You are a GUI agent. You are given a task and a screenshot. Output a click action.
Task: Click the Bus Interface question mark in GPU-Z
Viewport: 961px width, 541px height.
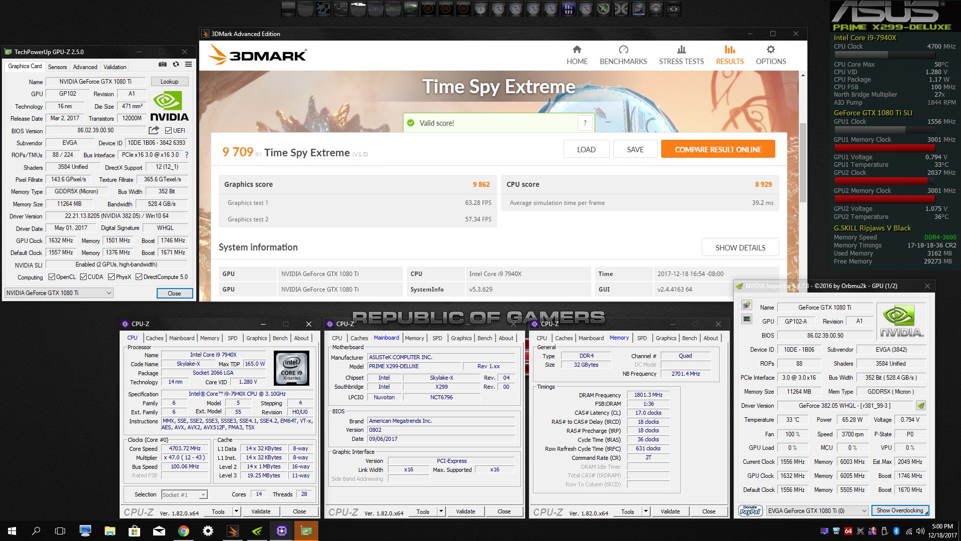point(187,155)
